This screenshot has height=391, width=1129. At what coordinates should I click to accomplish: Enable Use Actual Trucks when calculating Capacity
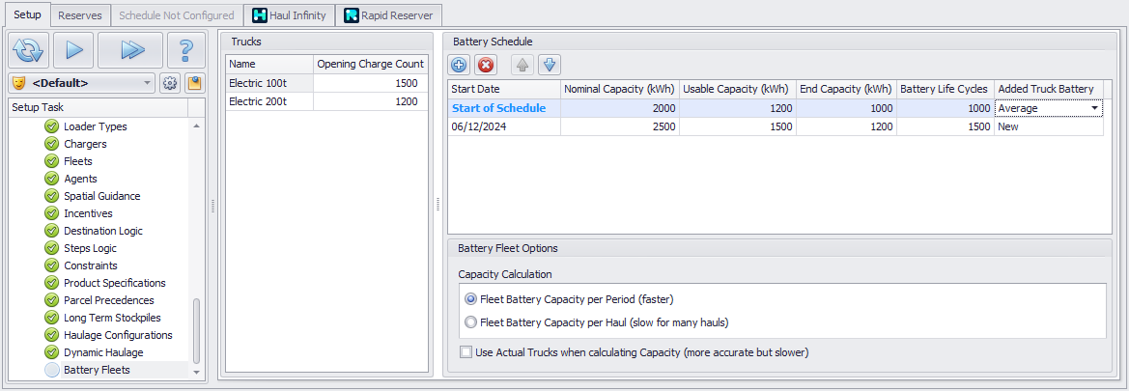point(467,352)
